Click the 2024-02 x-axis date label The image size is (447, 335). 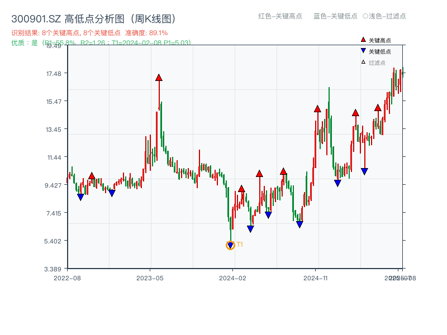232,278
